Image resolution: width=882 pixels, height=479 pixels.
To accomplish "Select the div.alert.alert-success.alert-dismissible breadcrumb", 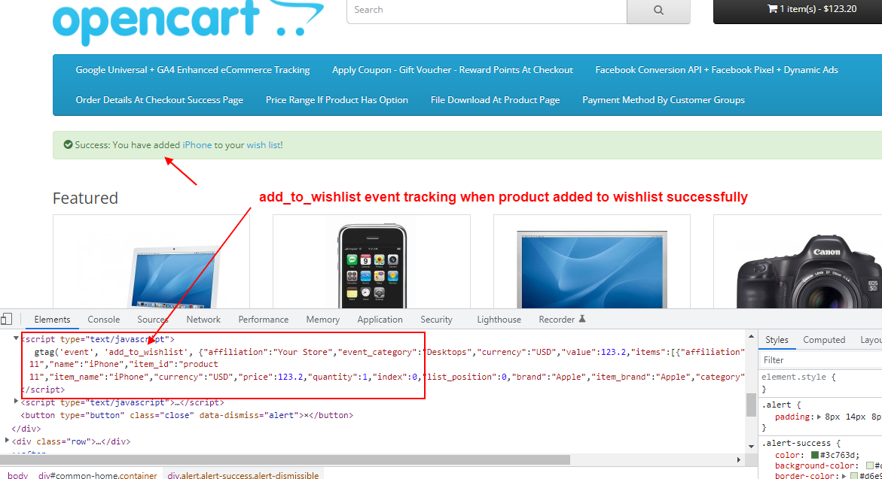I will pyautogui.click(x=243, y=475).
